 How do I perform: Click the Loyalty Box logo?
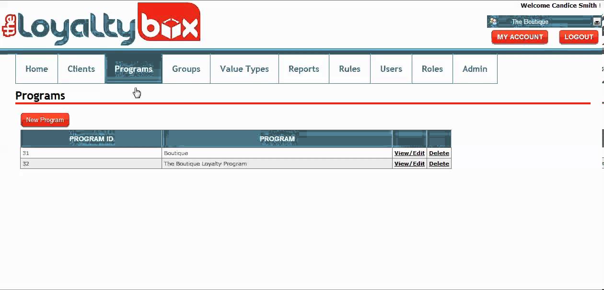pos(101,24)
